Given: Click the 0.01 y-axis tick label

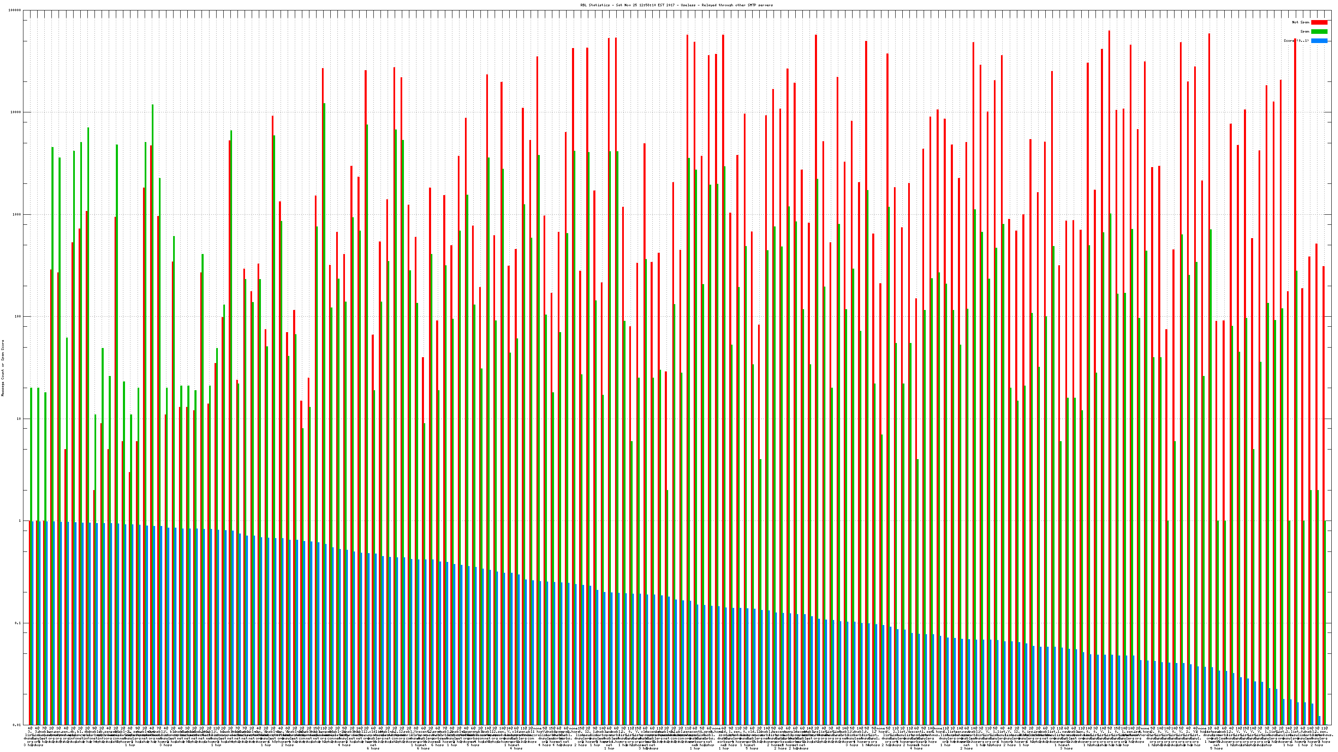Looking at the screenshot, I should [18, 725].
